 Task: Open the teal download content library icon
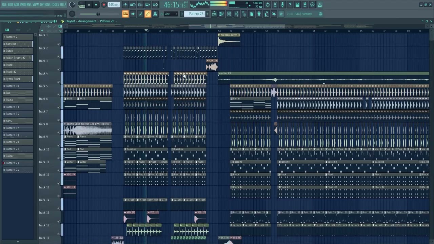(320, 5)
